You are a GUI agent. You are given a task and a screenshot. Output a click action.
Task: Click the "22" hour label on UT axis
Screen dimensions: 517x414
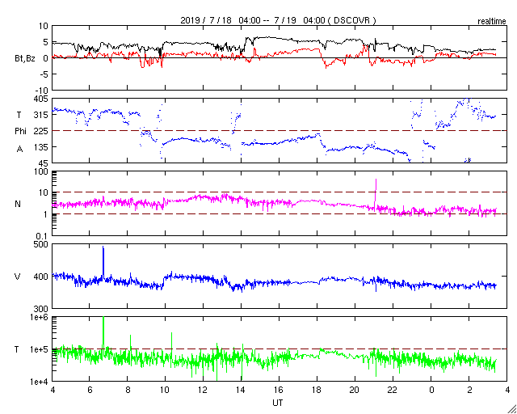[393, 391]
